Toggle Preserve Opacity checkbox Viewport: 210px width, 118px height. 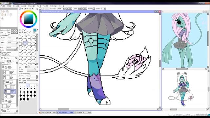(x=1, y=52)
